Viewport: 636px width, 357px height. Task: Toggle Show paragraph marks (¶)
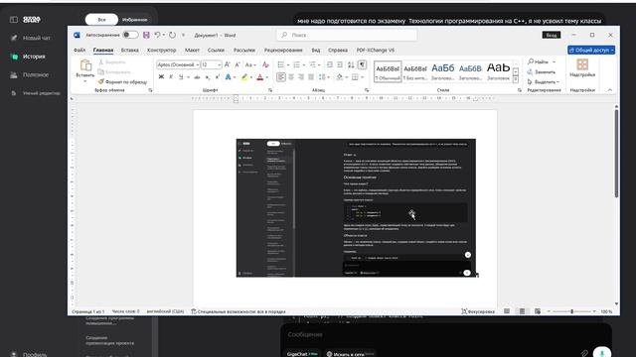coord(362,64)
